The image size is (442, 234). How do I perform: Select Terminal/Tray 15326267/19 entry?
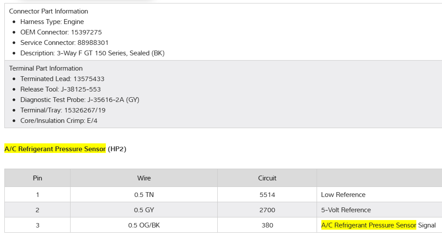pos(63,110)
